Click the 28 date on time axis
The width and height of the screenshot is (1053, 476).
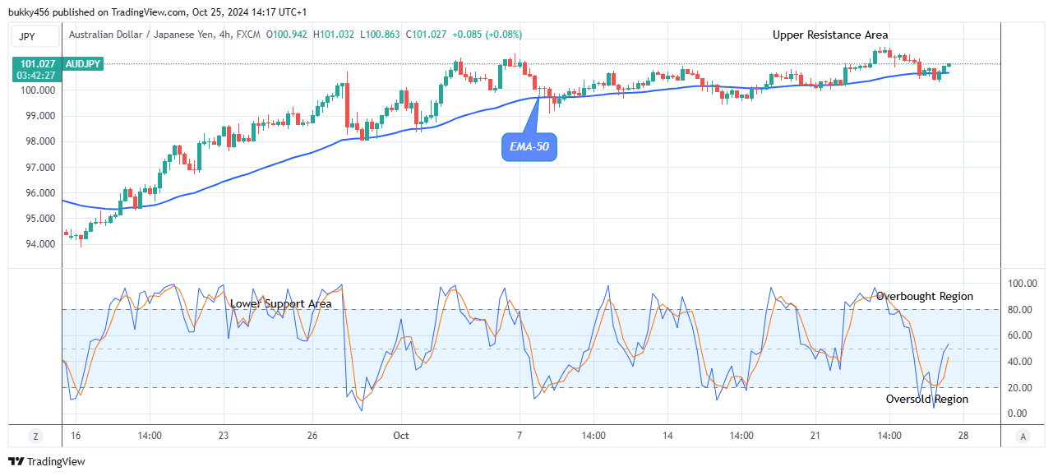[963, 436]
